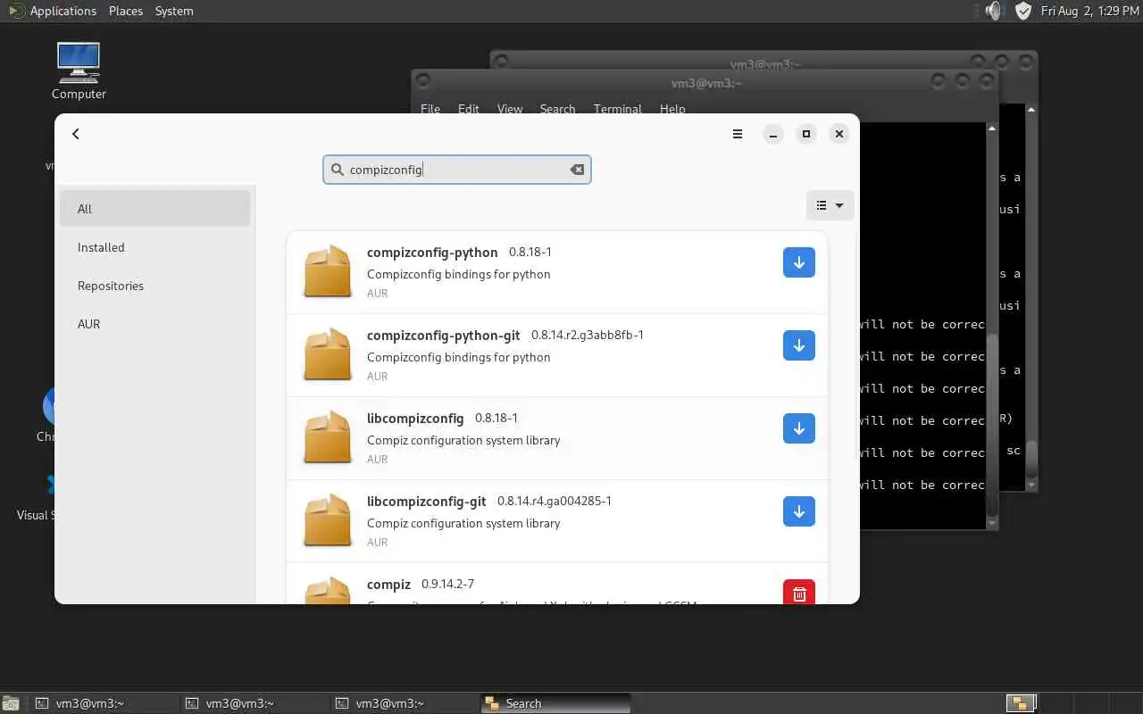Image resolution: width=1143 pixels, height=714 pixels.
Task: Click the rear terminal window's scrollbar thumb
Action: 1031,460
